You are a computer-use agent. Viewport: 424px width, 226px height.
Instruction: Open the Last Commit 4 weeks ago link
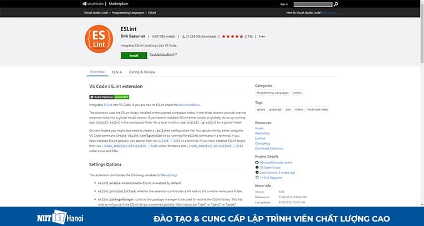coord(278,172)
